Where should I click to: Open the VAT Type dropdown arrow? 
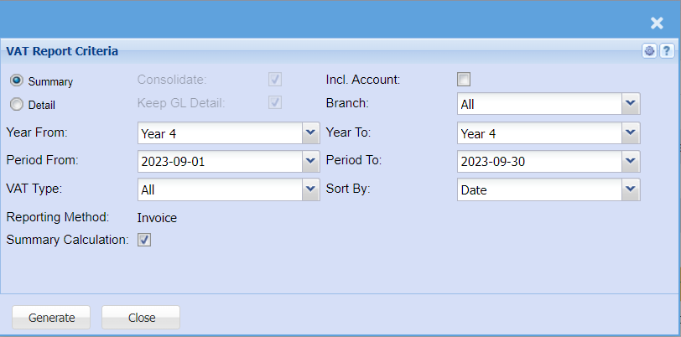(310, 189)
